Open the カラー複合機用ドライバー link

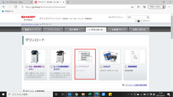[37, 68]
